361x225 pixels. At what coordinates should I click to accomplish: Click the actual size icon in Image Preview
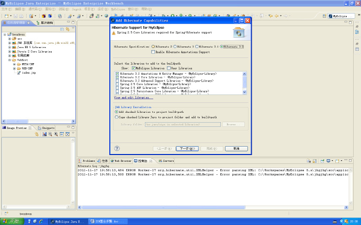61,134
